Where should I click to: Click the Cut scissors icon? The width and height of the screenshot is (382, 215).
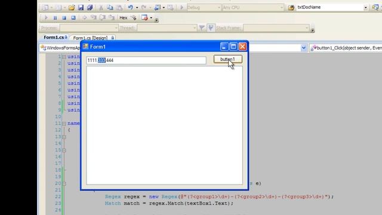[101, 8]
